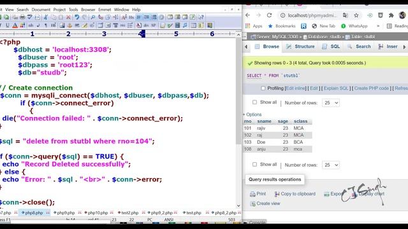Viewport: 408px width, 229px height.
Task: Click the Create view link
Action: pyautogui.click(x=265, y=204)
